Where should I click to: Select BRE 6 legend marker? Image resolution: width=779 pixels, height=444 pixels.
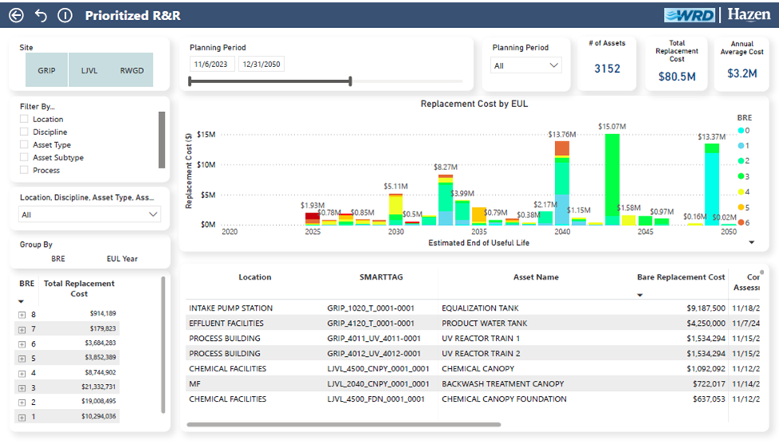pyautogui.click(x=741, y=222)
